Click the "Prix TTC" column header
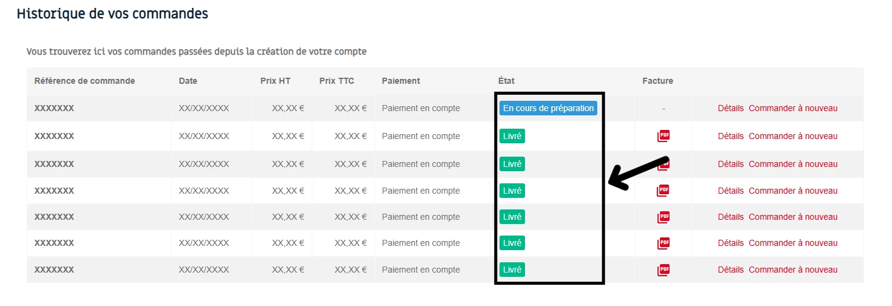 tap(337, 81)
